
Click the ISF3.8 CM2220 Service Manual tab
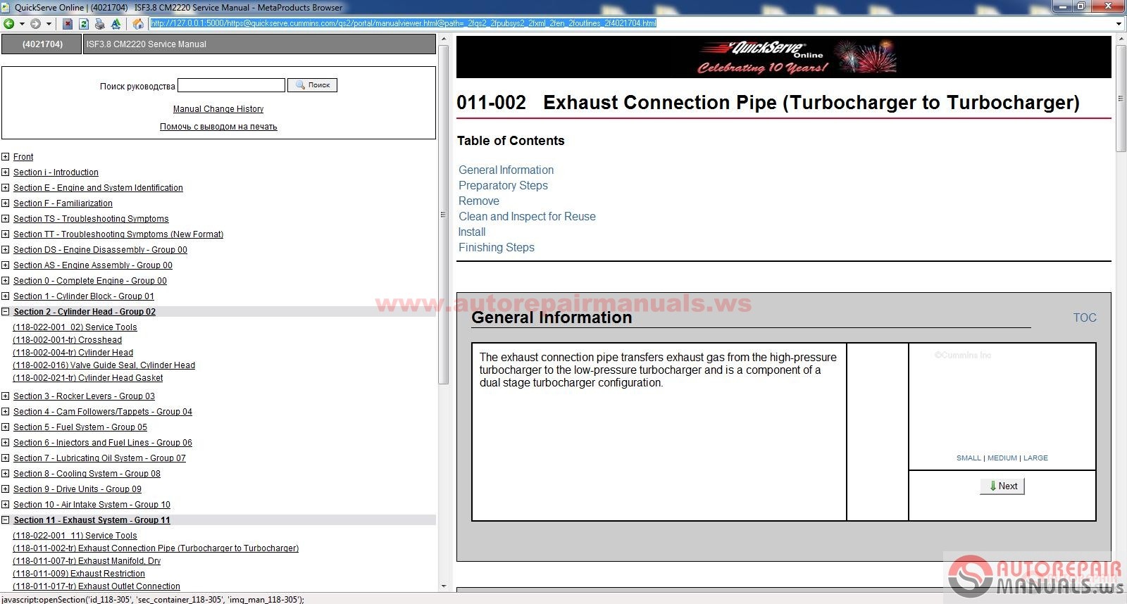tap(259, 44)
